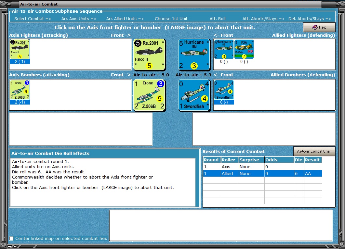Image resolution: width=345 pixels, height=249 pixels.
Task: Click the 'Air-to-air combat round 1.' log line
Action: pyautogui.click(x=41, y=161)
